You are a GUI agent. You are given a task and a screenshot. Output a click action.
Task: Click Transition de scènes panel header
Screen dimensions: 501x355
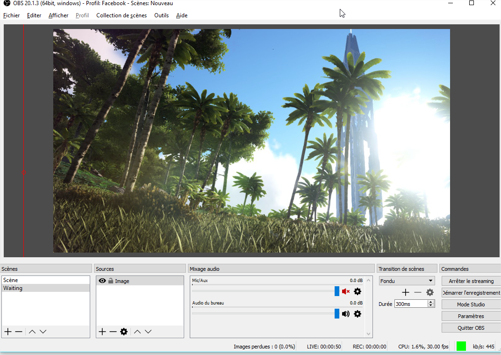tap(407, 268)
